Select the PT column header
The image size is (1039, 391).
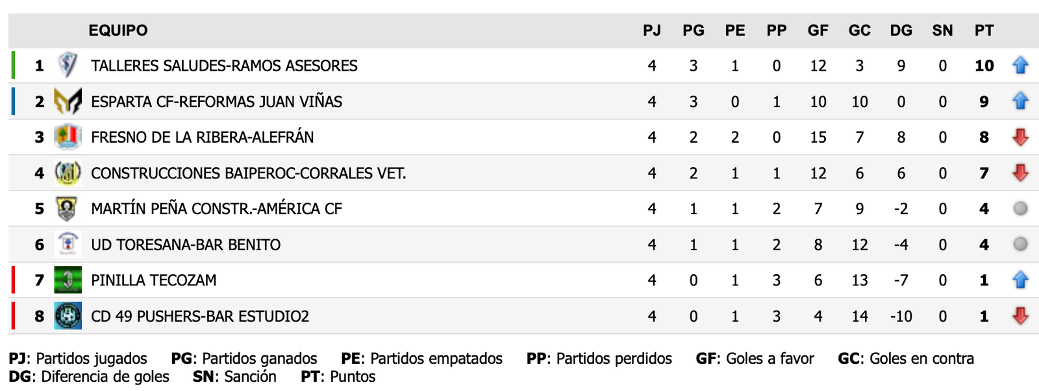[x=984, y=30]
